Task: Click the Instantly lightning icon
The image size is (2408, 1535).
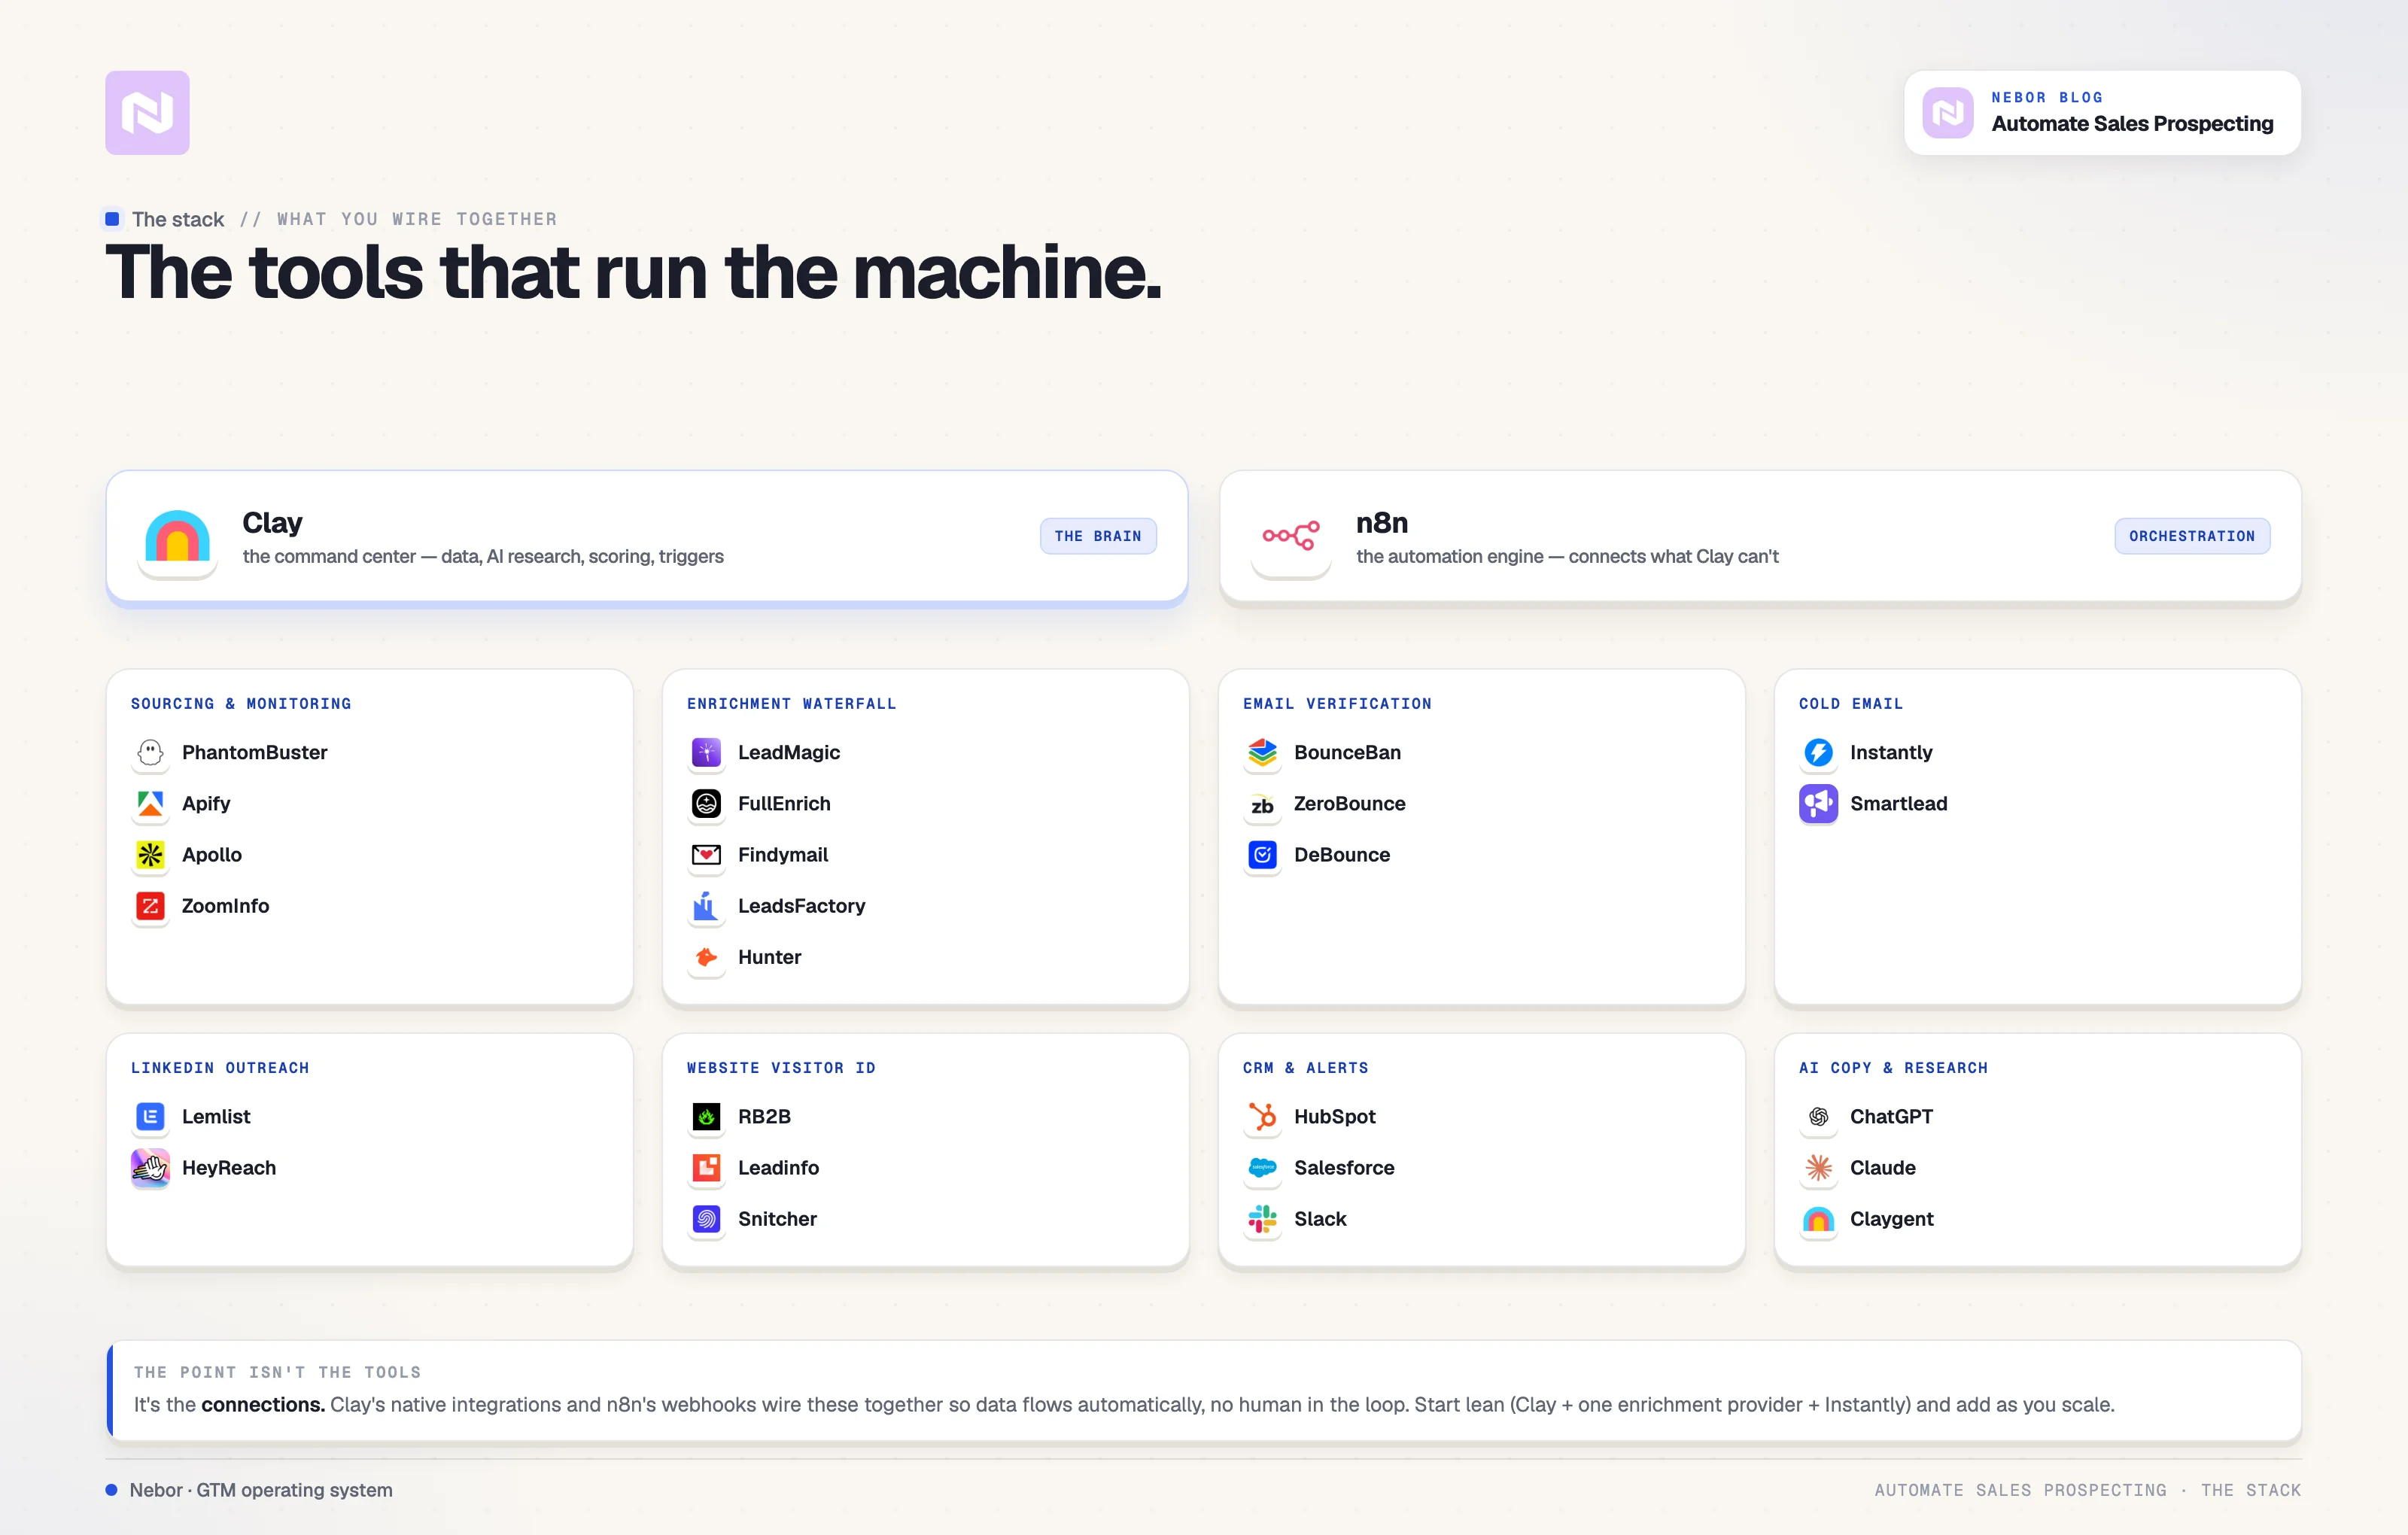Action: [1818, 752]
